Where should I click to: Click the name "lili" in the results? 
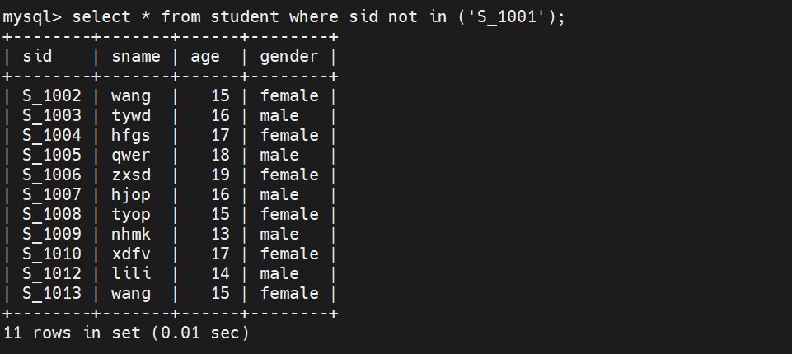point(131,274)
